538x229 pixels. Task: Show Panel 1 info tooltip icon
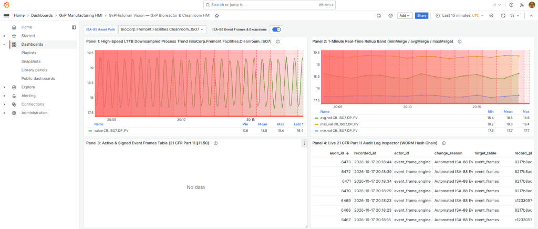[x=277, y=41]
